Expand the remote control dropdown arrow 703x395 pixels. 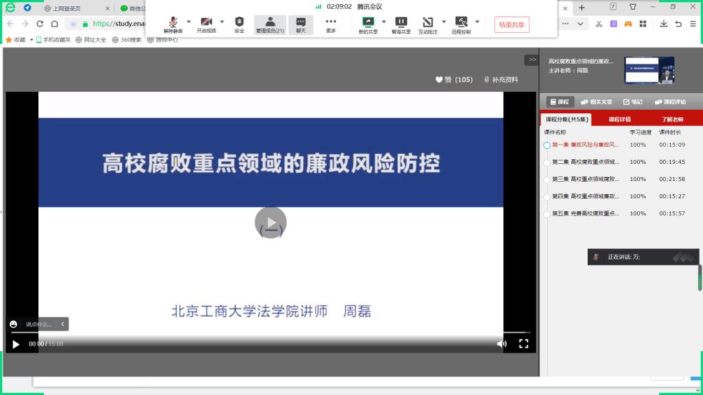click(479, 21)
